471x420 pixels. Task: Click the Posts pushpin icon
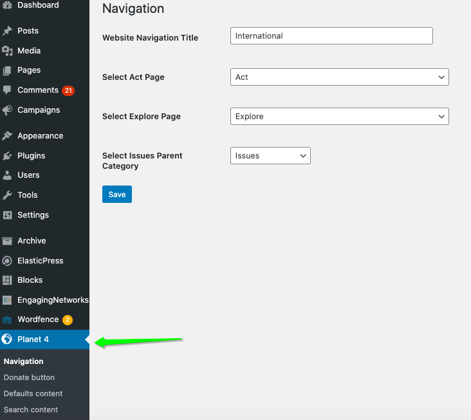7,31
